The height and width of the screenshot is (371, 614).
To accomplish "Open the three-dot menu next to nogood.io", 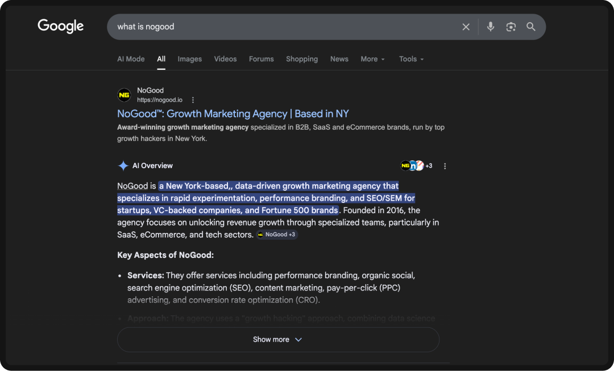I will tap(192, 99).
